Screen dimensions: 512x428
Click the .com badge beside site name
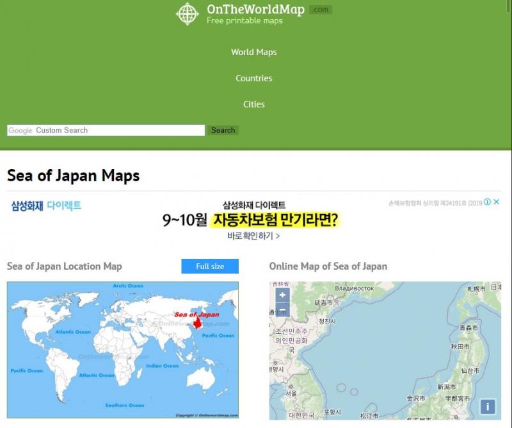coord(320,10)
